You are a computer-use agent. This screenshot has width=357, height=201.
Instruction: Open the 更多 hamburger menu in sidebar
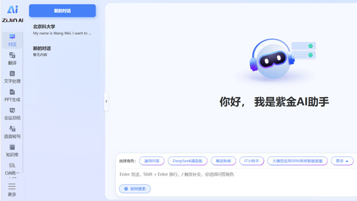pyautogui.click(x=12, y=190)
